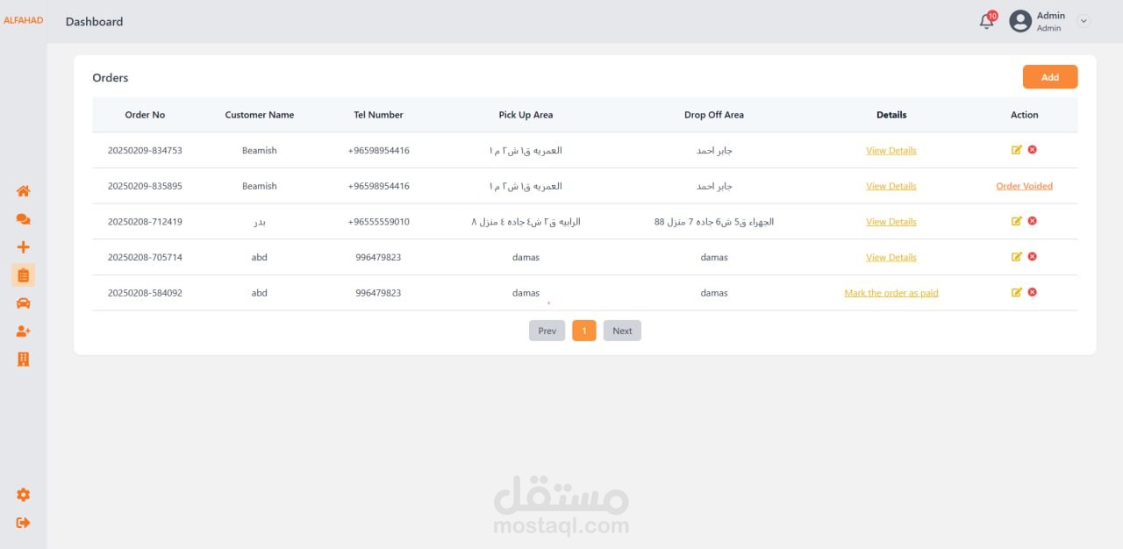Viewport: 1123px width, 549px height.
Task: Click pick up area الرابيه cell
Action: pyautogui.click(x=526, y=222)
